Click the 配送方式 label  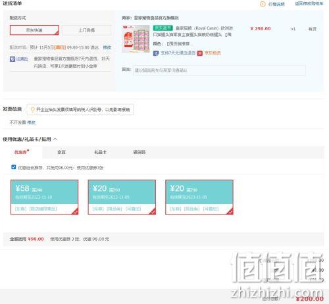click(18, 18)
